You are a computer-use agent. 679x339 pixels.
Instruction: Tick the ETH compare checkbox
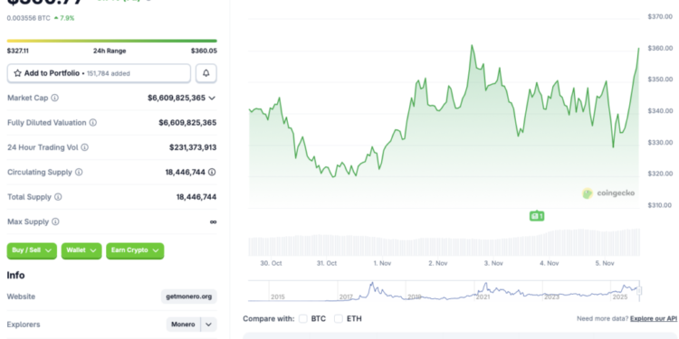click(339, 319)
